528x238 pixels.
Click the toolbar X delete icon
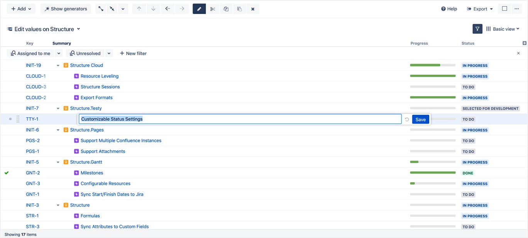253,9
